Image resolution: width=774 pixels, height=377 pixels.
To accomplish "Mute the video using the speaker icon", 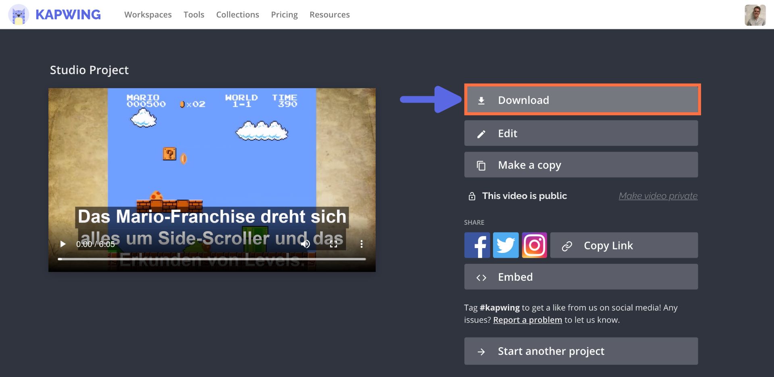I will click(x=306, y=244).
